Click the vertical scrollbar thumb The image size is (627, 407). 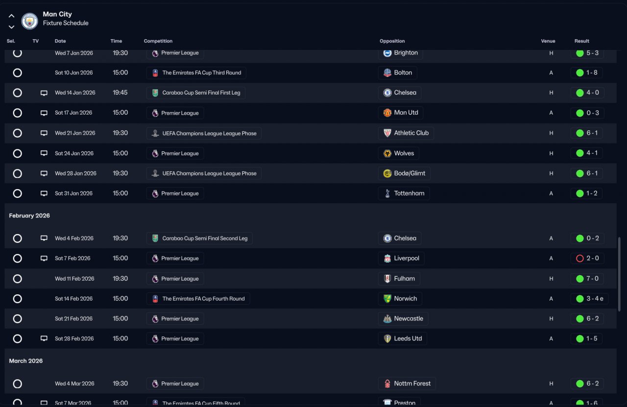[x=620, y=274]
